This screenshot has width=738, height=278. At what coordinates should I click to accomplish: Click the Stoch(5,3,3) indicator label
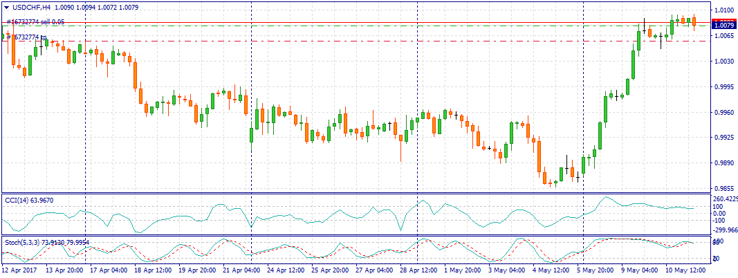coord(47,242)
